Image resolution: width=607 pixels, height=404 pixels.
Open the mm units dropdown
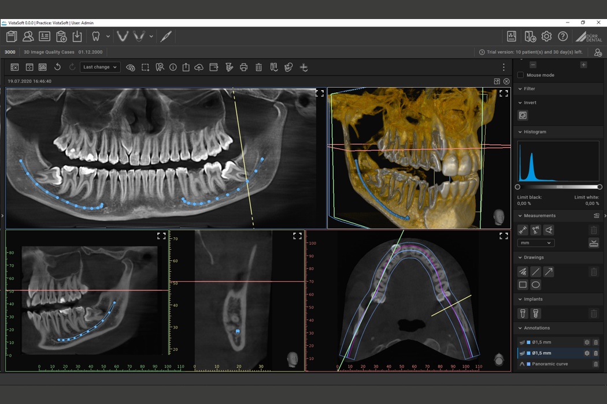click(536, 243)
